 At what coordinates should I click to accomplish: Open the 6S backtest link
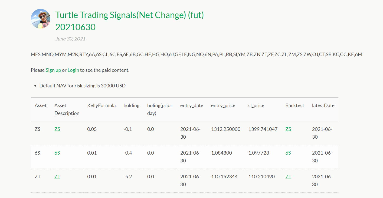pos(288,153)
